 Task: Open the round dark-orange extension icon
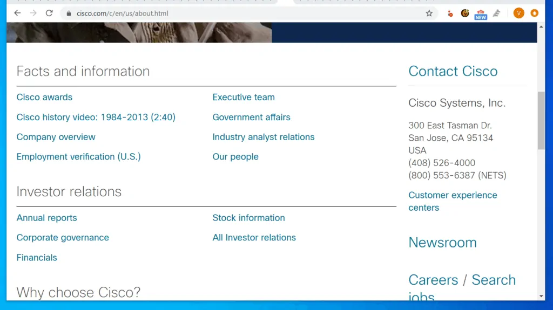[465, 13]
